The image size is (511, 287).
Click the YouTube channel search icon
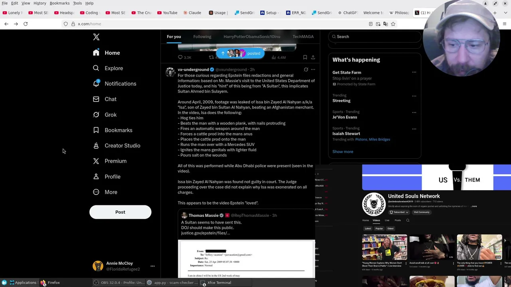point(408,220)
